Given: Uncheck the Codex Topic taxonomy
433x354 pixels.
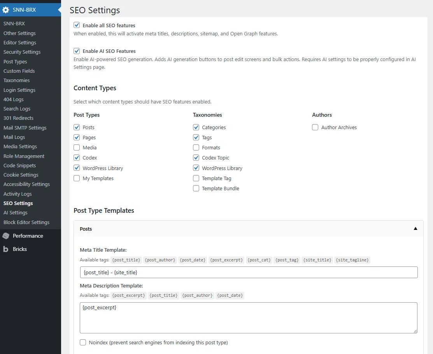Looking at the screenshot, I should [196, 158].
